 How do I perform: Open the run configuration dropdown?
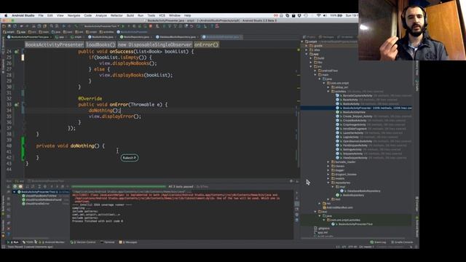(101, 26)
